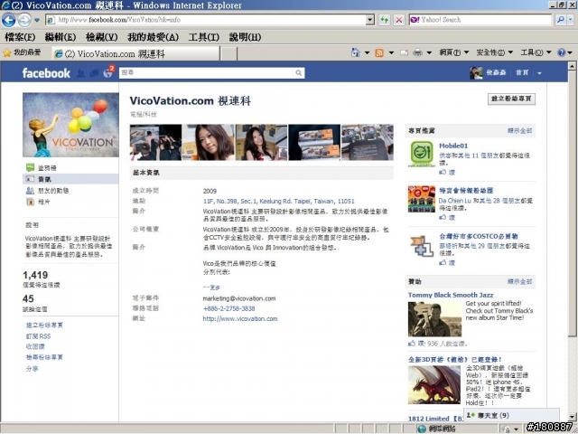Click the Mobile01 page recommendation link
578x434 pixels.
pyautogui.click(x=453, y=146)
